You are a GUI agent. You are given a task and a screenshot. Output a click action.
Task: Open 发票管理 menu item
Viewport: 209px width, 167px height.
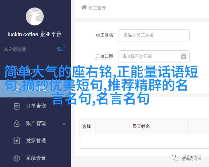point(36,141)
